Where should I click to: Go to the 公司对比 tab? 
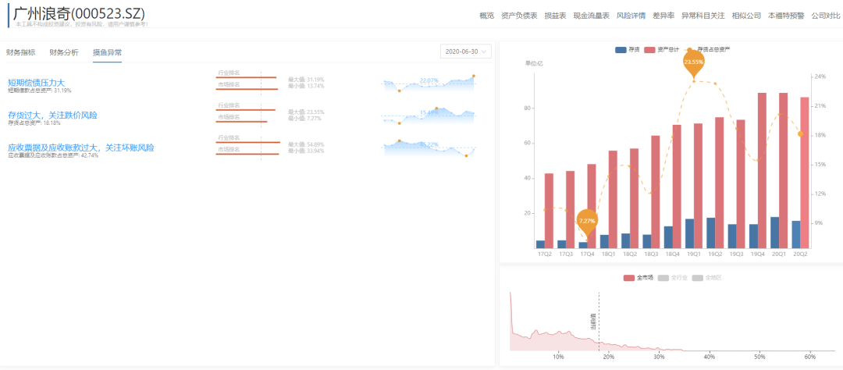click(x=826, y=16)
